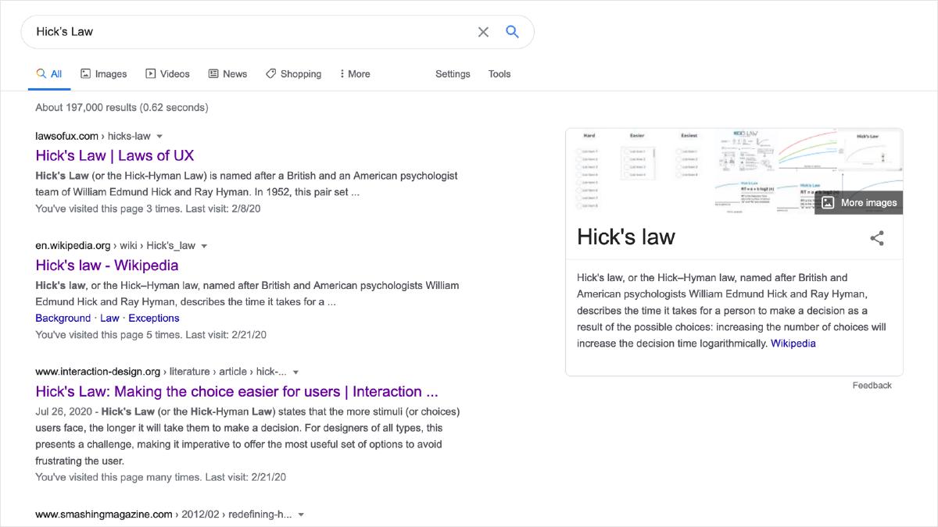Follow the Background sitelink under Wikipedia
The height and width of the screenshot is (527, 938).
63,318
